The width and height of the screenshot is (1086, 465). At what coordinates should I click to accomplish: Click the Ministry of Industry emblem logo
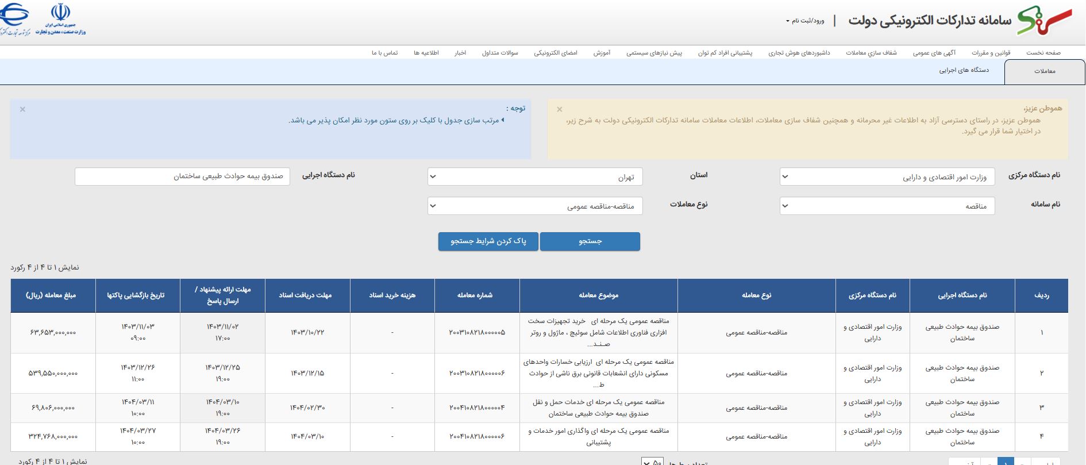[x=60, y=19]
